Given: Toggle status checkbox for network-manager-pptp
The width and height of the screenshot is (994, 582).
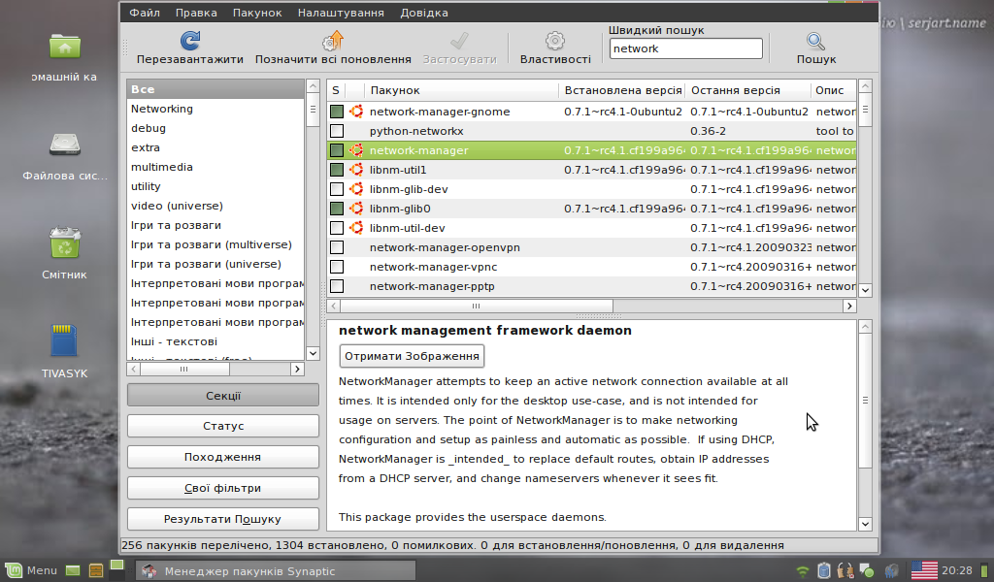Looking at the screenshot, I should (x=337, y=286).
